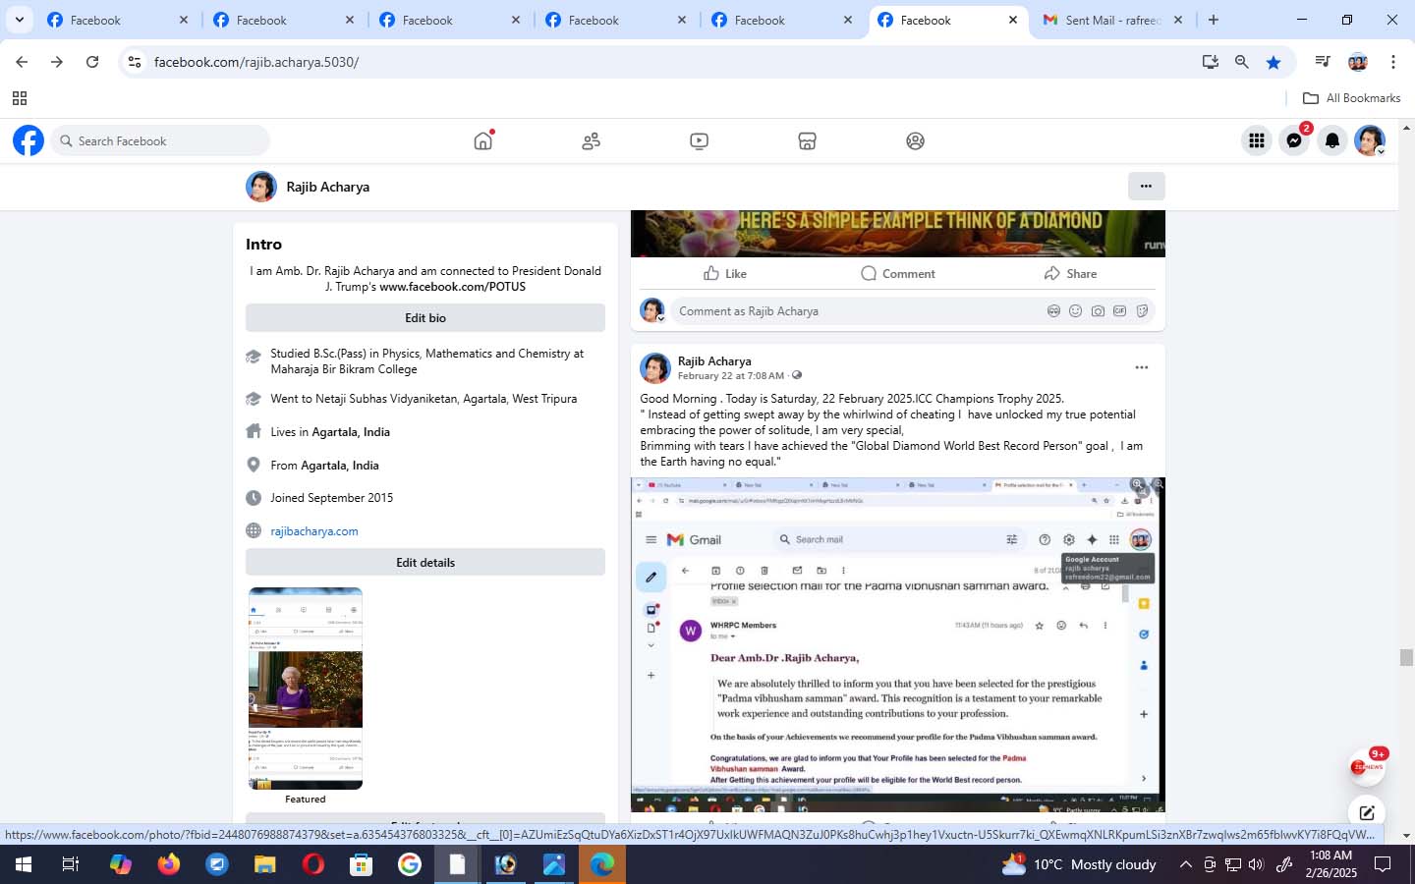Open the zoom magnifier icon in the address bar

coord(1242,62)
